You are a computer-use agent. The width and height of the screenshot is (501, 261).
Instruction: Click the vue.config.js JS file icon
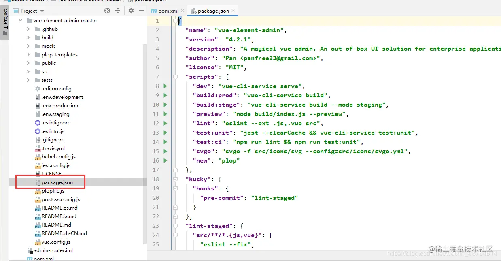[x=38, y=242]
